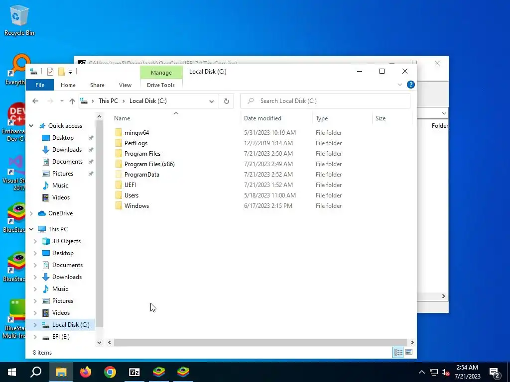Viewport: 510px width, 382px height.
Task: Click the Back navigation arrow
Action: pyautogui.click(x=35, y=101)
